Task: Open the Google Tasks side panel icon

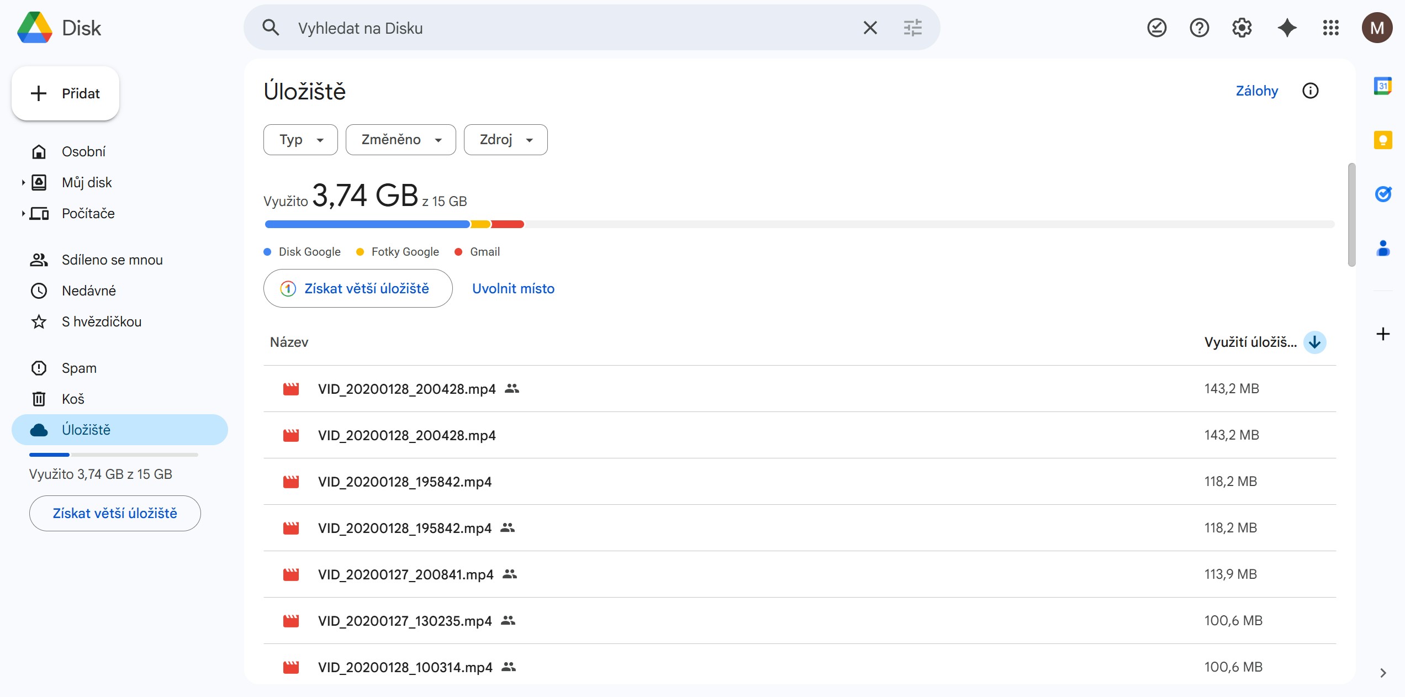Action: click(x=1383, y=194)
